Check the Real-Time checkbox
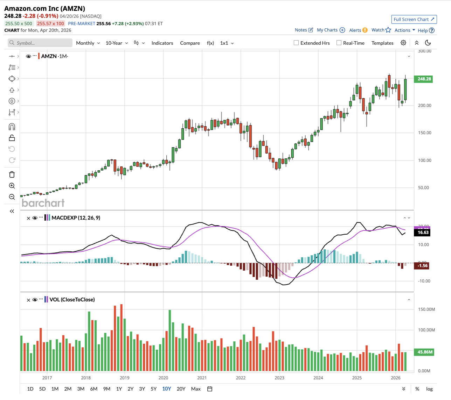 coord(339,43)
